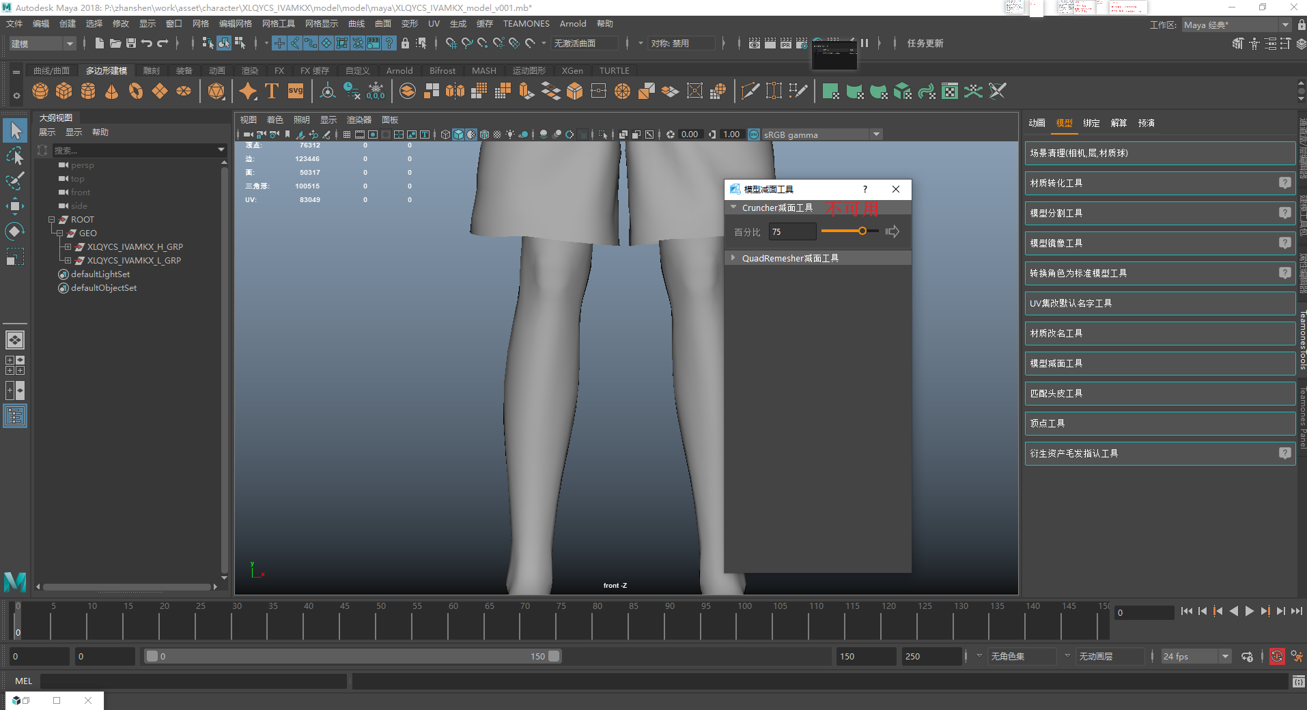Switch to the 雕刻 shelf tab
The width and height of the screenshot is (1307, 710).
point(151,71)
